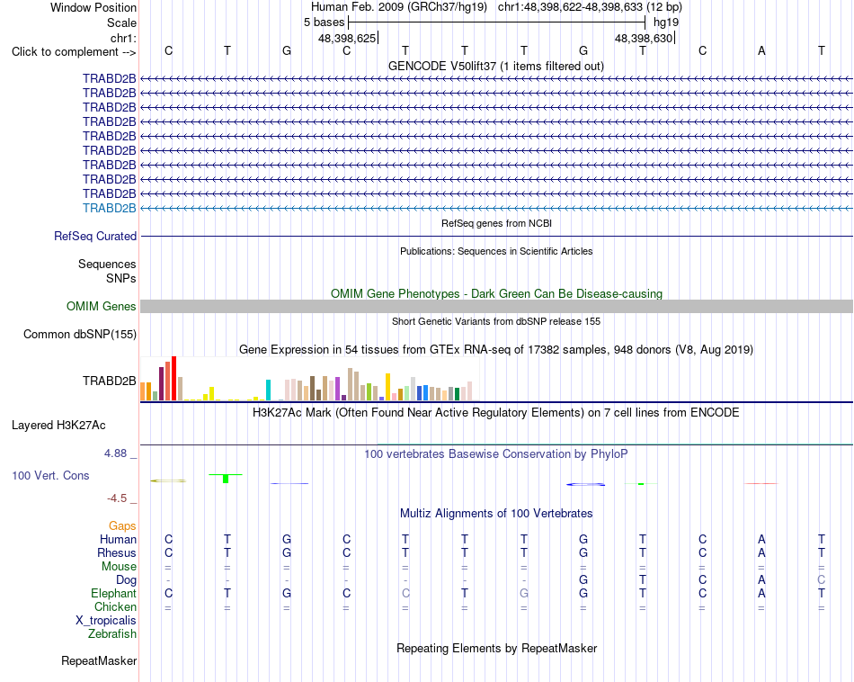The width and height of the screenshot is (854, 682).
Task: Click the X_tropicalis species label
Action: (106, 621)
